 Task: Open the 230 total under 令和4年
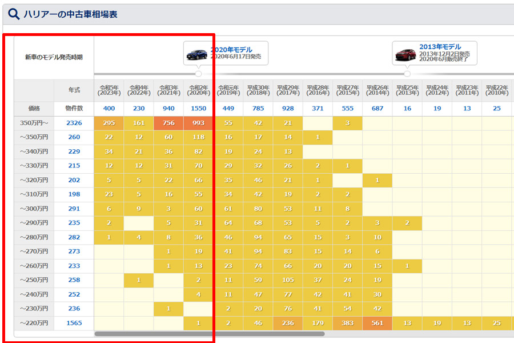point(139,108)
